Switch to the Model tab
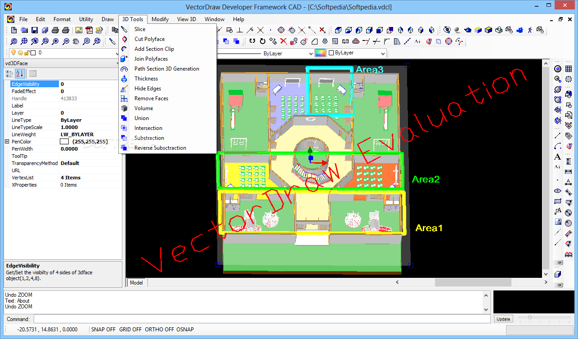 click(x=136, y=283)
